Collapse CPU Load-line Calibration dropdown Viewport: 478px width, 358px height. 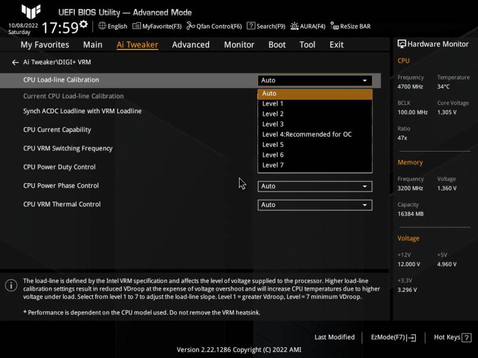pos(315,81)
